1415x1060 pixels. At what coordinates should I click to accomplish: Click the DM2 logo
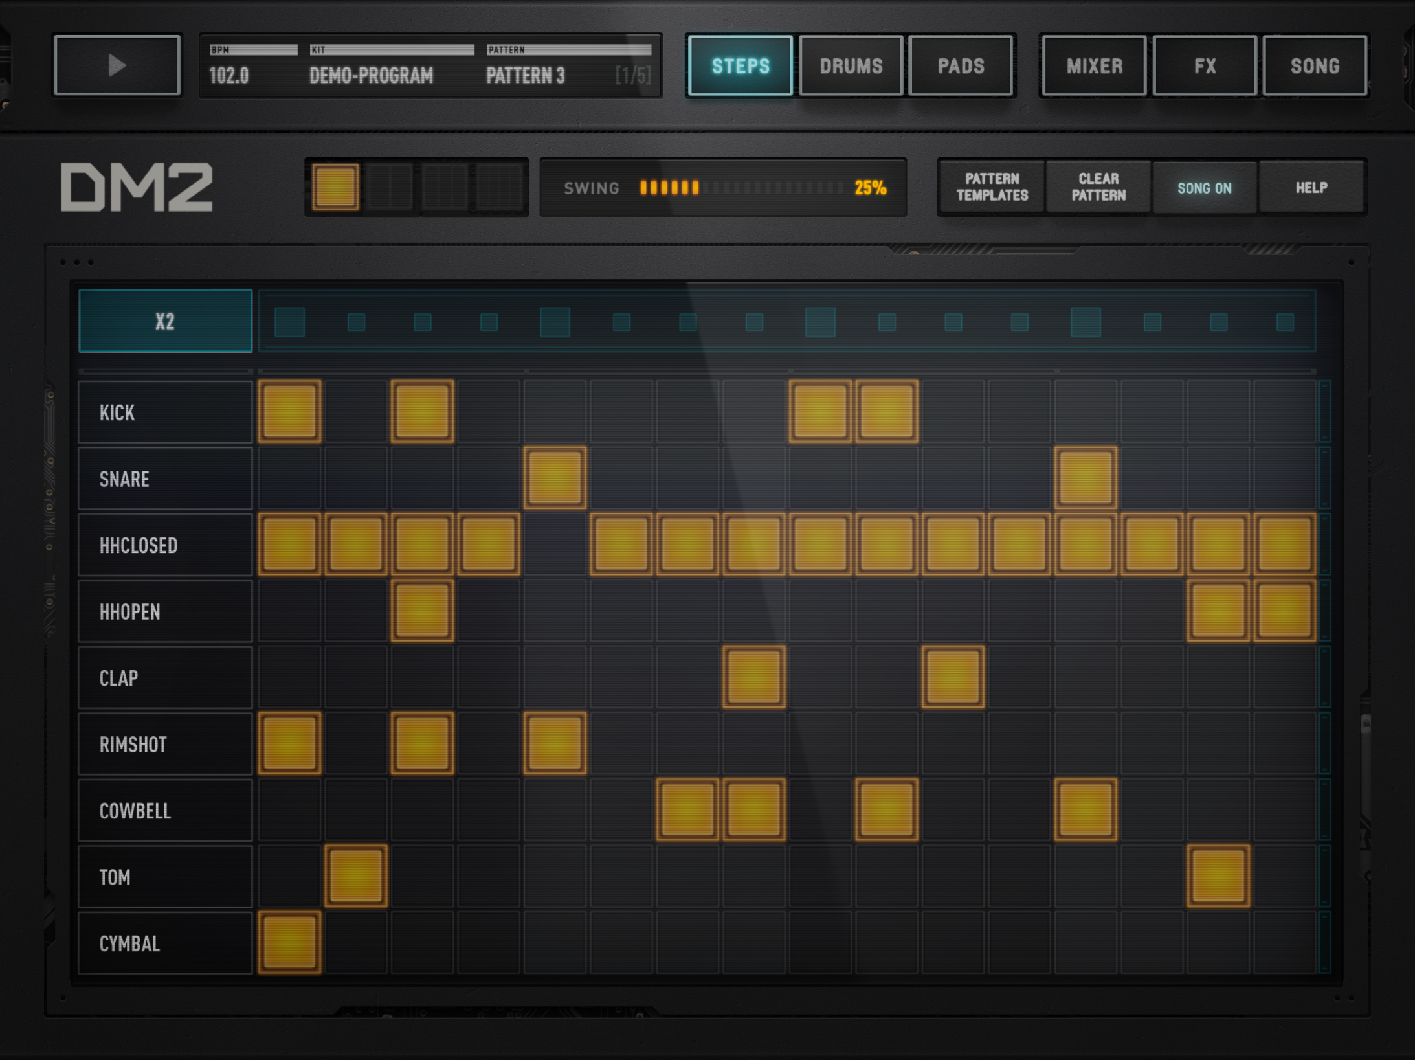click(137, 187)
